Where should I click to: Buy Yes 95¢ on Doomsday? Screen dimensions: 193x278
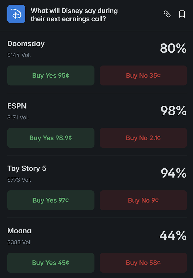pos(51,75)
